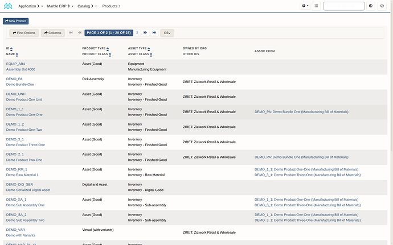
Task: Sort by Product Class arrows
Action: click(110, 55)
